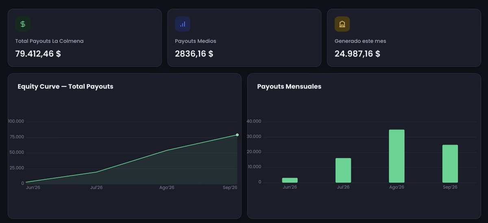The image size is (488, 223).
Task: Click the 10.000 axis label on bar chart
Action: click(x=254, y=167)
